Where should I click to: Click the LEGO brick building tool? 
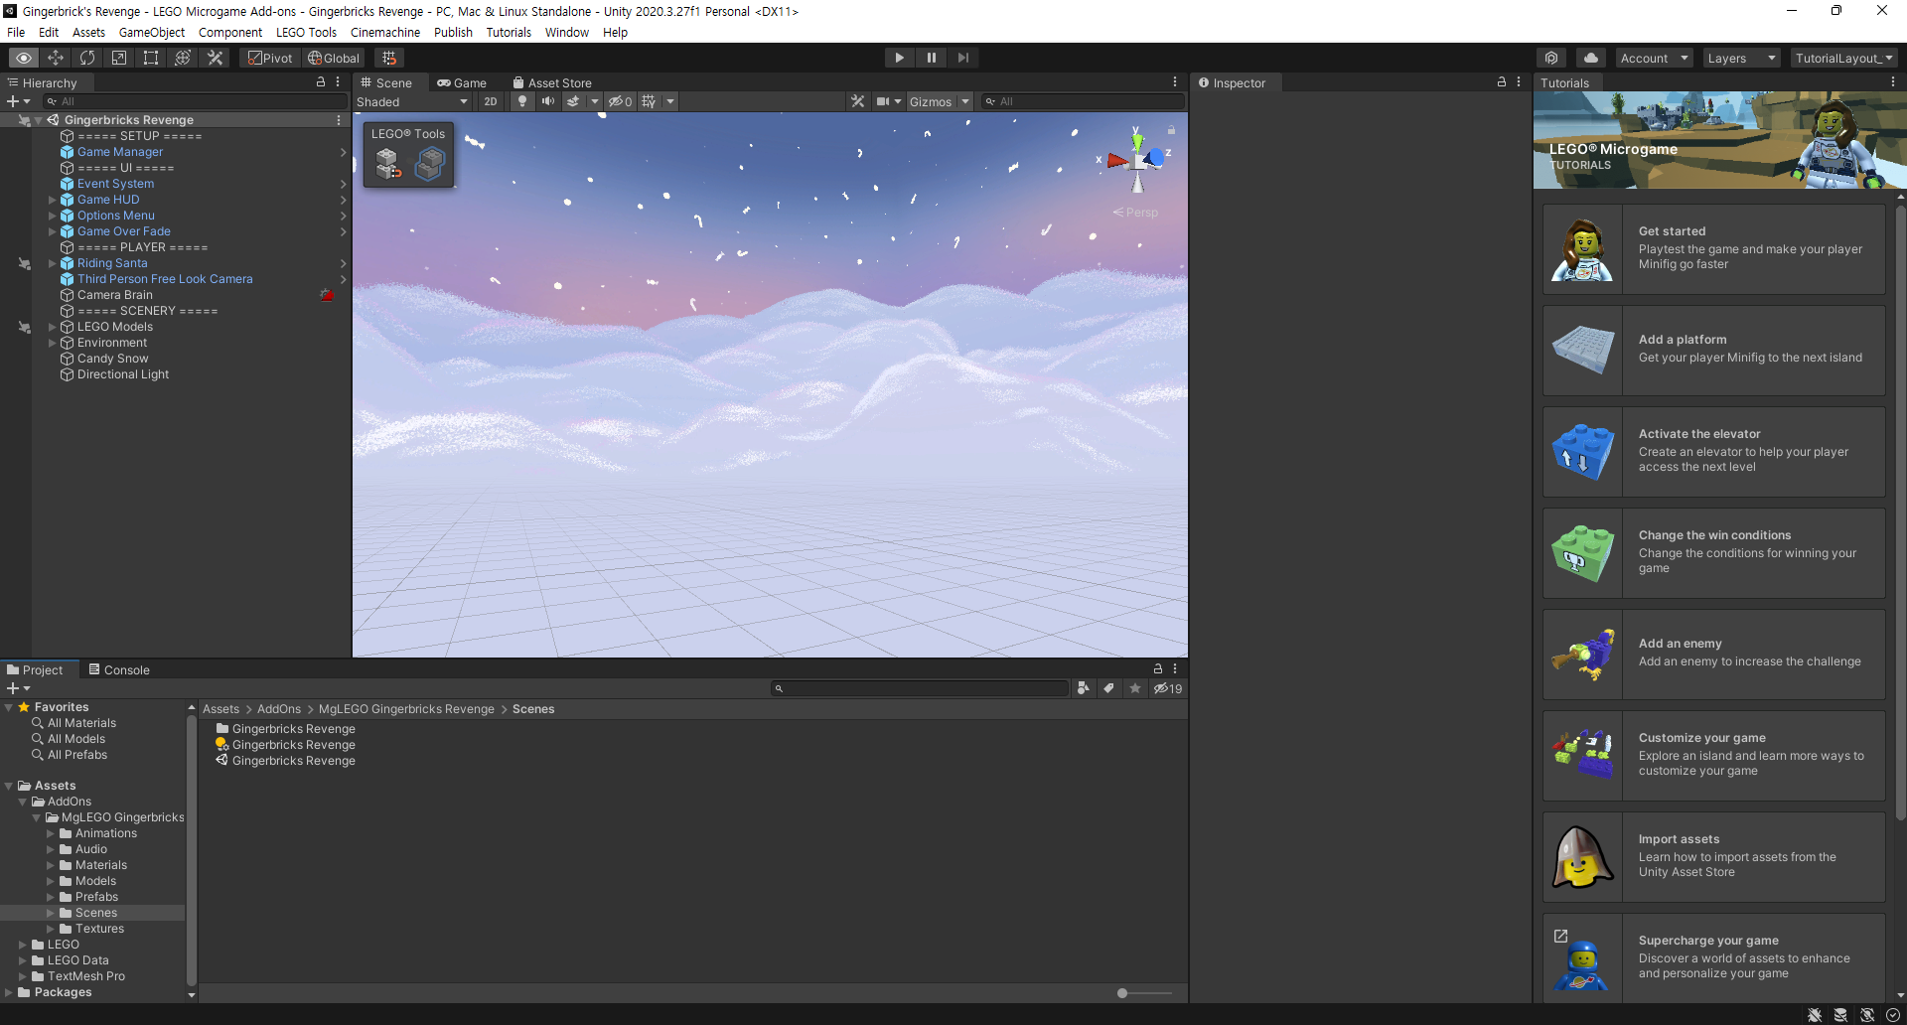[387, 164]
